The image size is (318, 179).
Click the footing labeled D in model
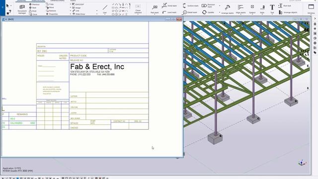click(291, 101)
